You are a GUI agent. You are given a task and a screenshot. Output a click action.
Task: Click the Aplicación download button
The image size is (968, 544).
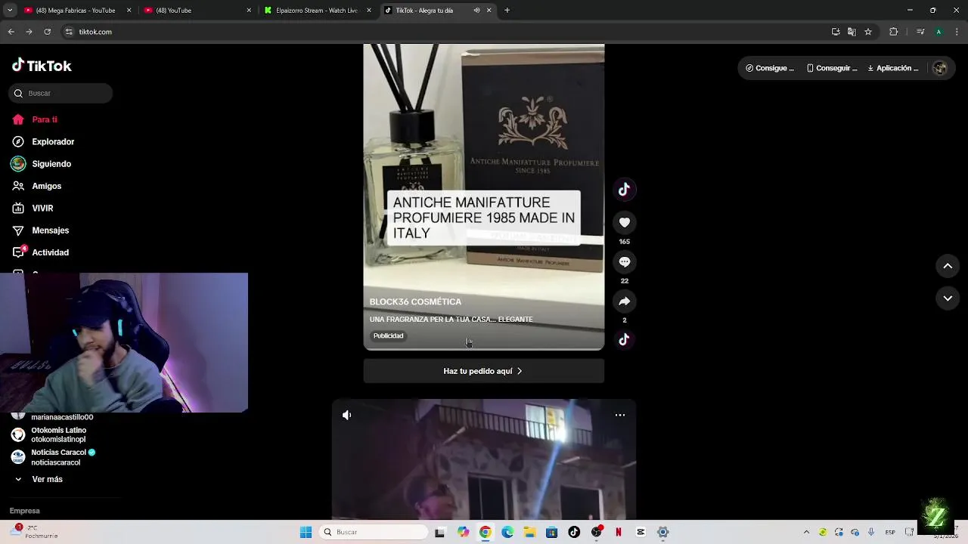893,68
